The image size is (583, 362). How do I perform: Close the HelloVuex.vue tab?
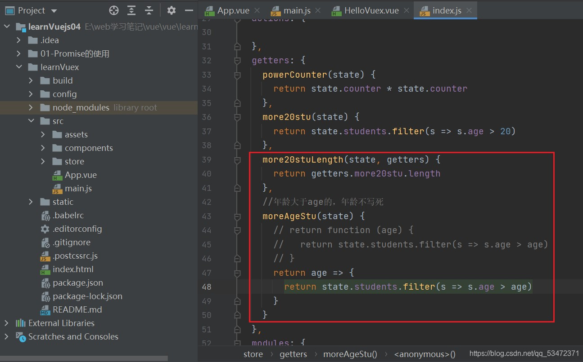point(407,10)
